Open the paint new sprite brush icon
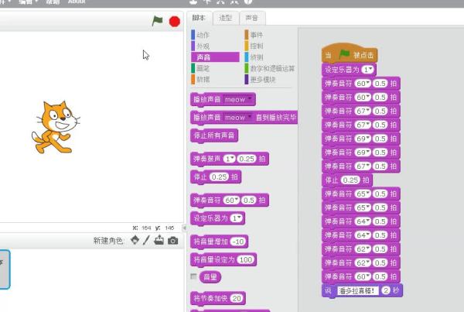 pyautogui.click(x=146, y=240)
